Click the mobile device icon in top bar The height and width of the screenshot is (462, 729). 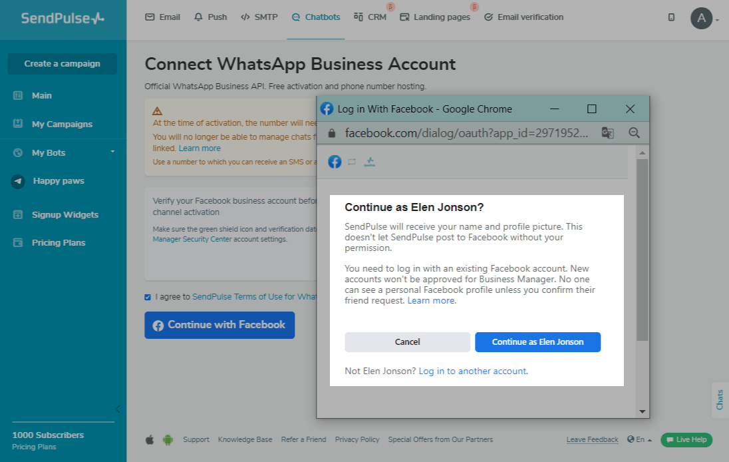pyautogui.click(x=671, y=17)
